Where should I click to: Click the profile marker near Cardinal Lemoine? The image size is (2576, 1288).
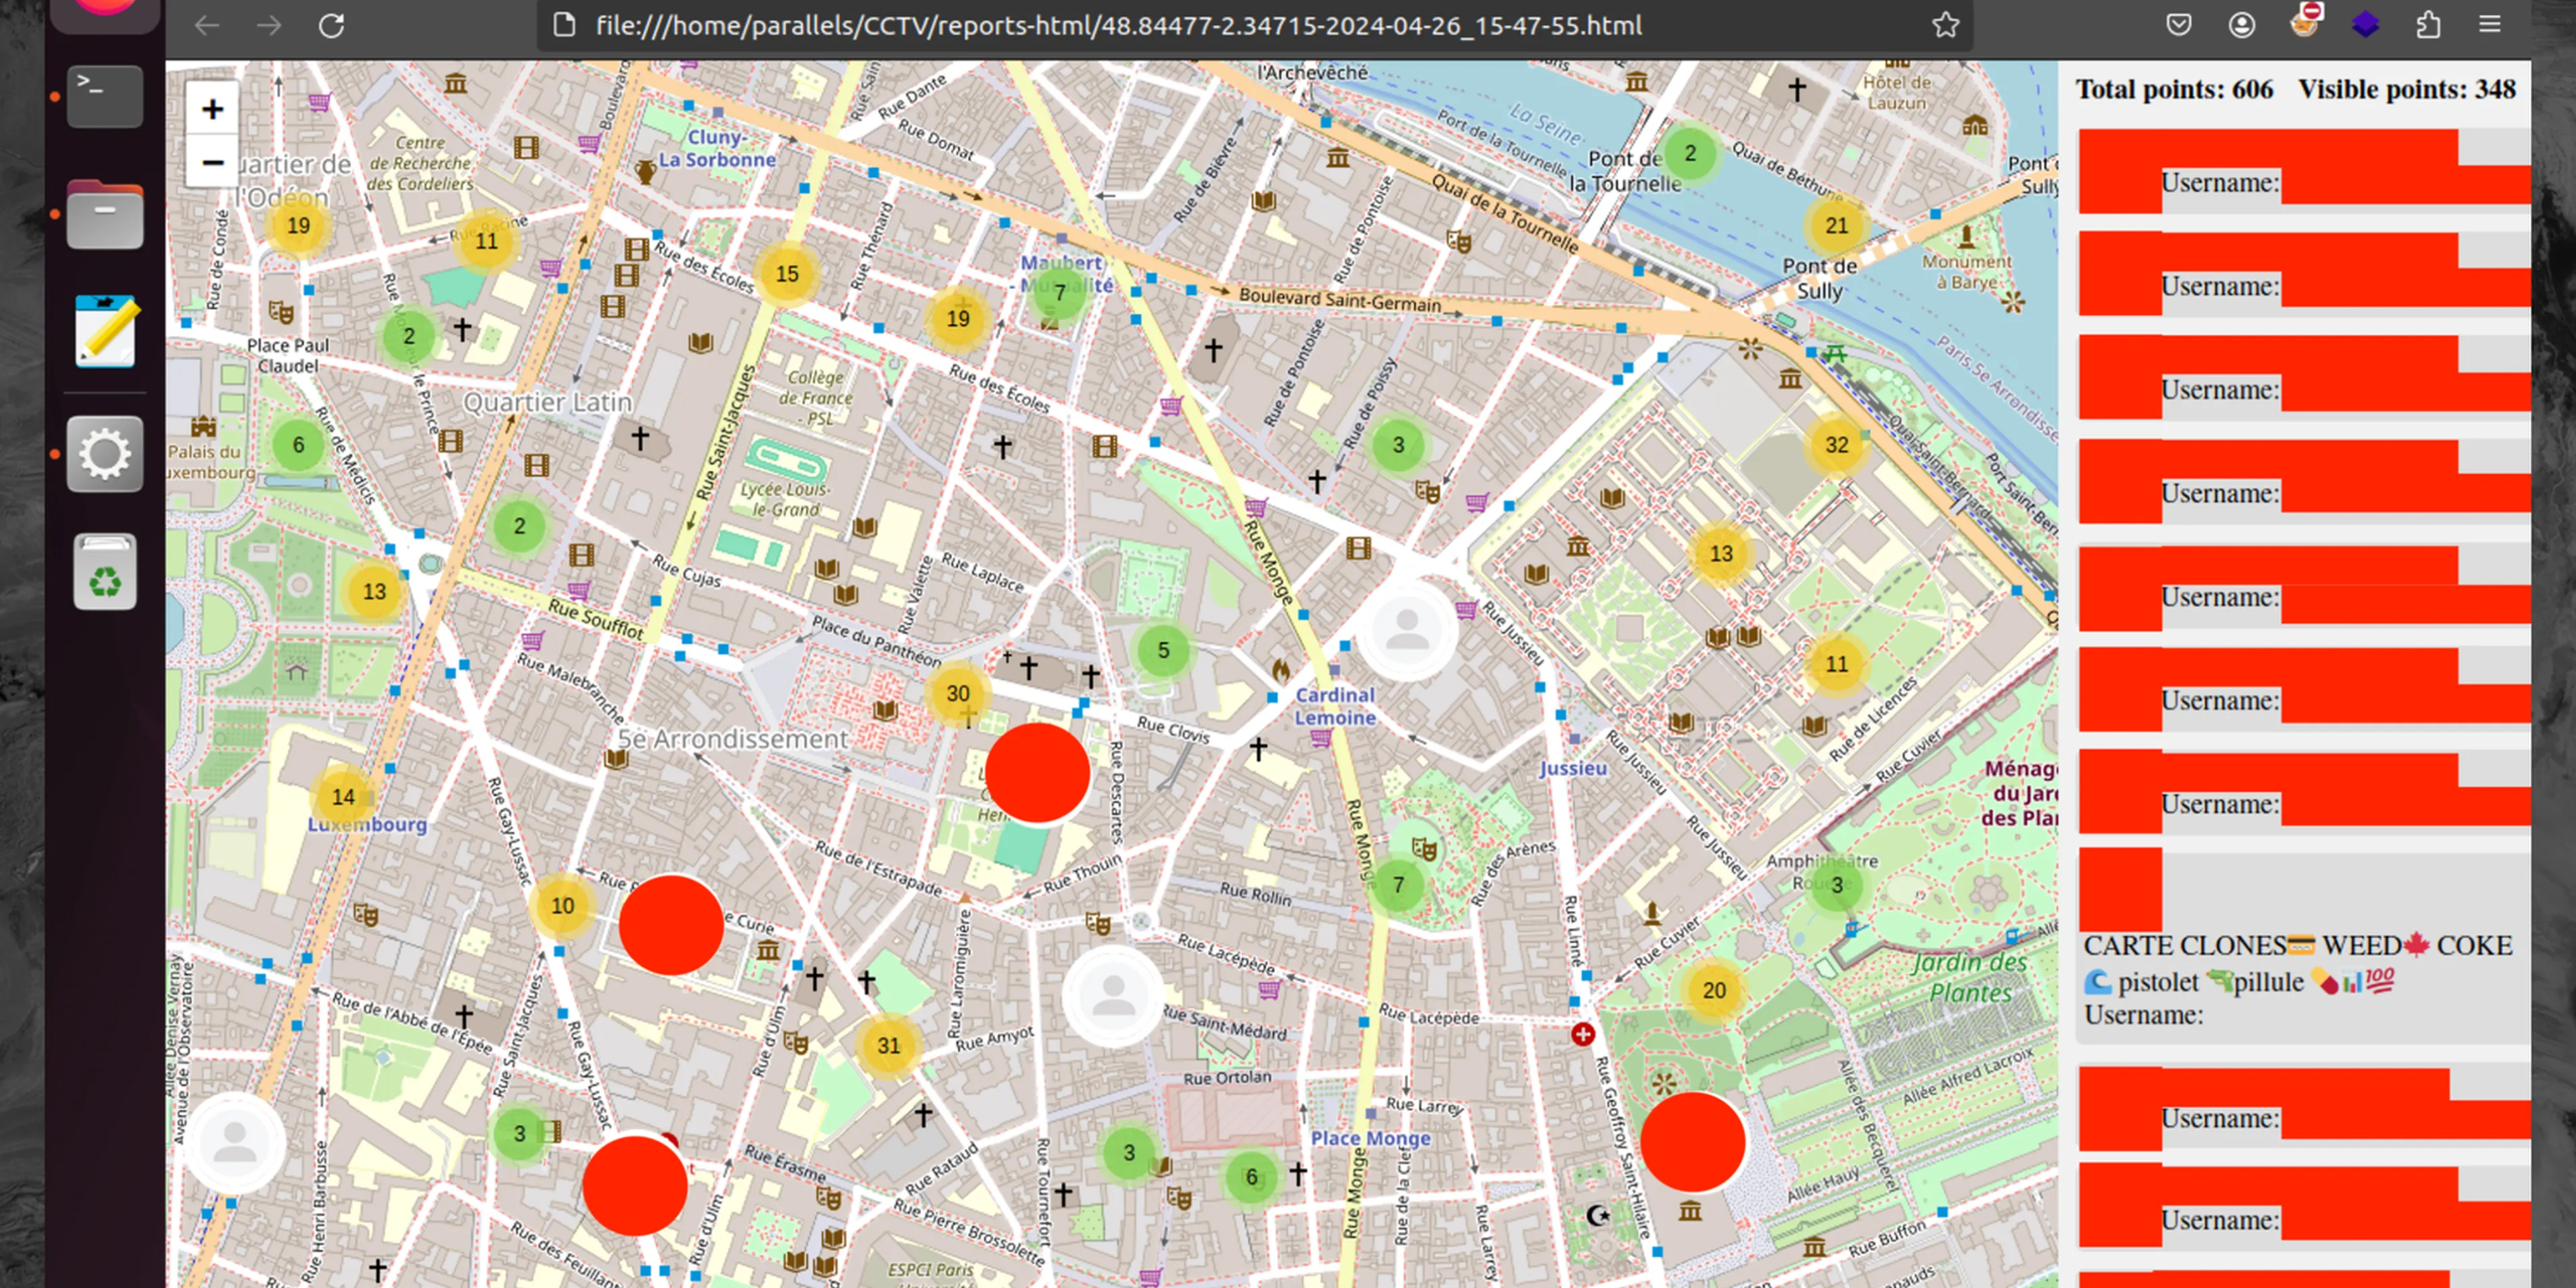pos(1407,630)
